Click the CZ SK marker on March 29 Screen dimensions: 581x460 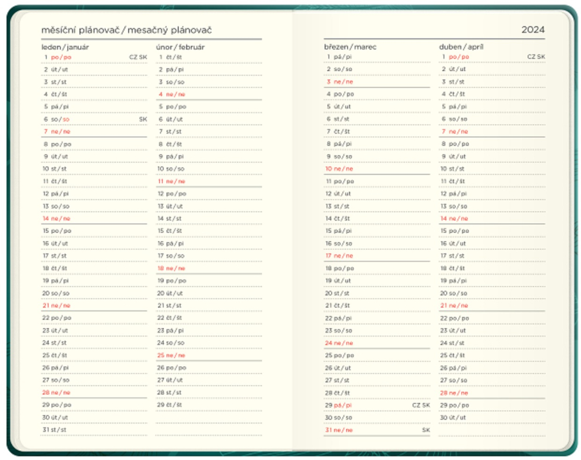[421, 405]
